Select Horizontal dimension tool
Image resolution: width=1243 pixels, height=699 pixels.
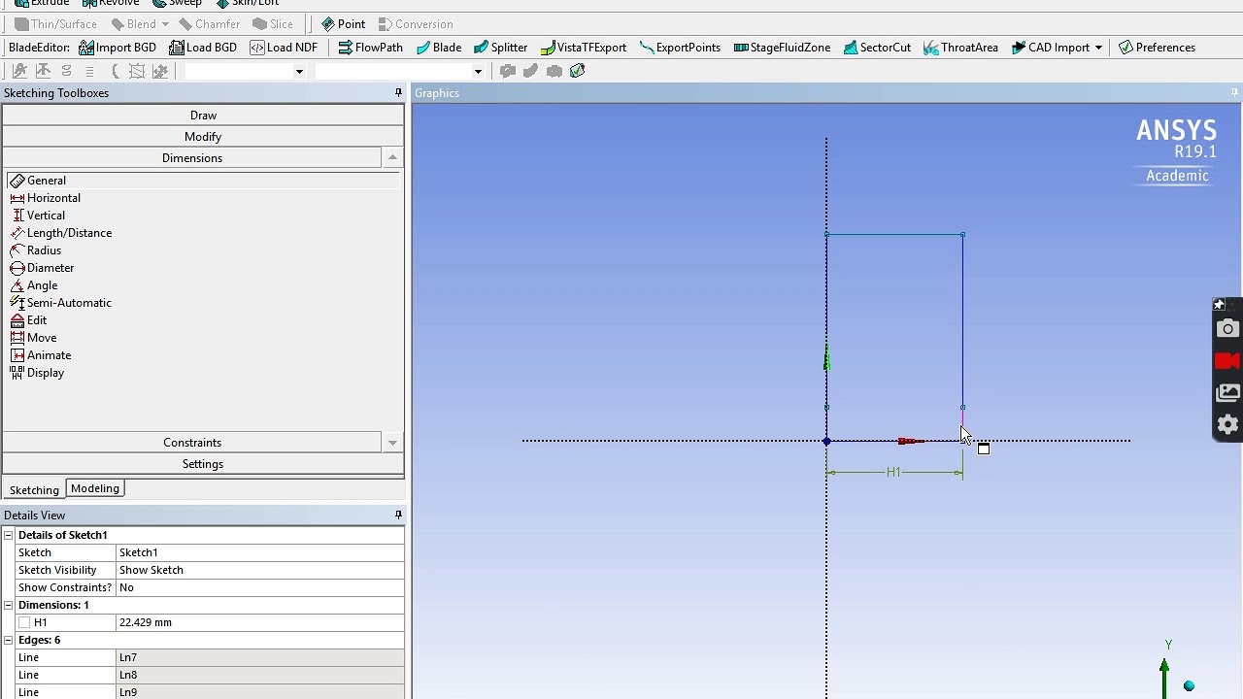point(45,198)
